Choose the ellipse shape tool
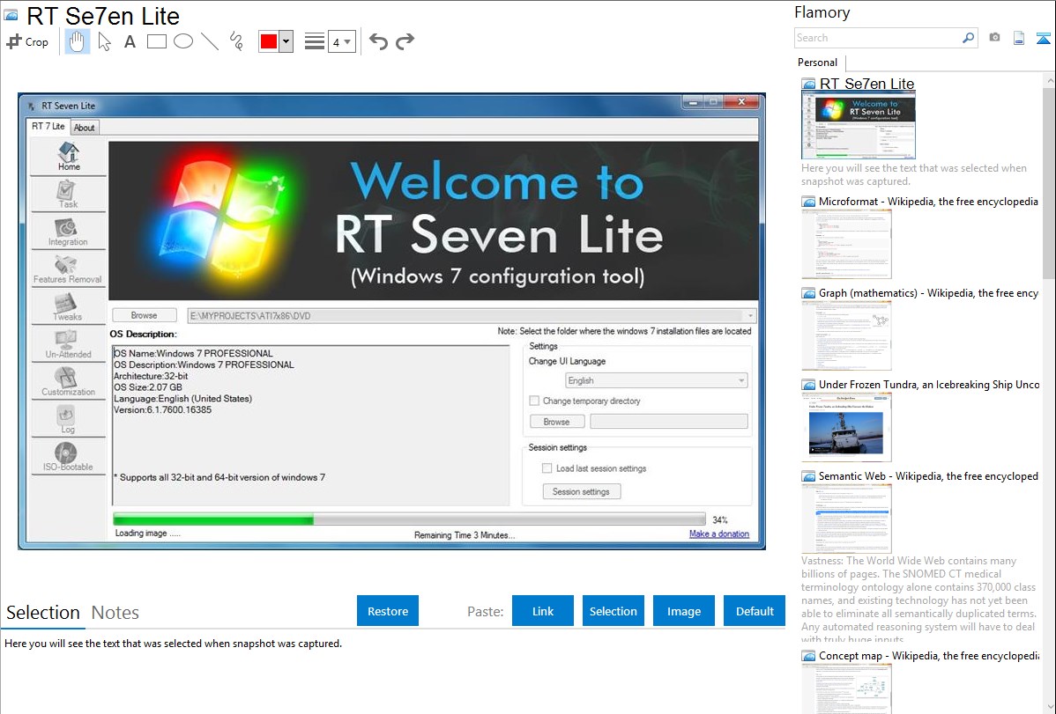The height and width of the screenshot is (714, 1056). [x=183, y=41]
